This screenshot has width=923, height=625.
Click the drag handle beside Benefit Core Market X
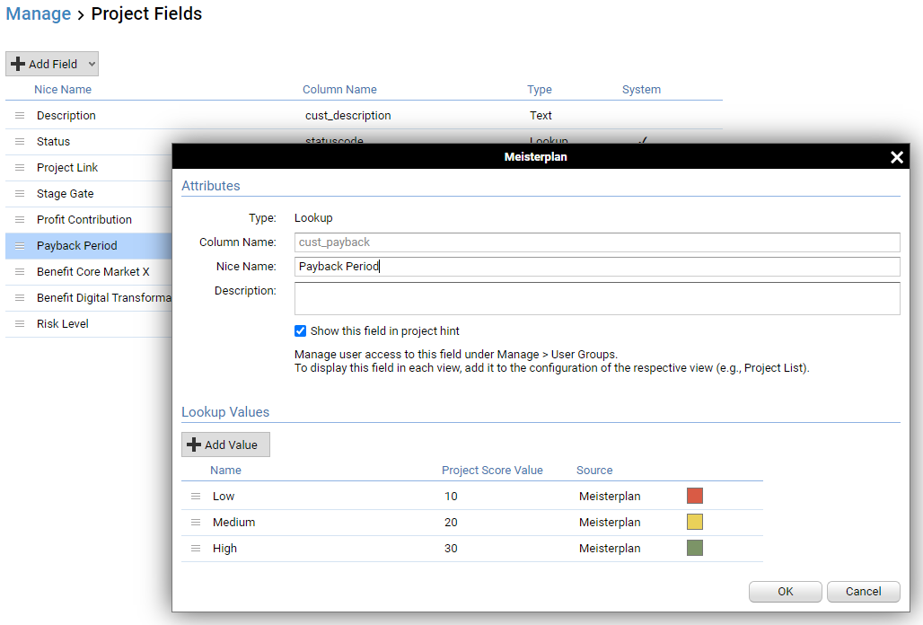(x=20, y=271)
